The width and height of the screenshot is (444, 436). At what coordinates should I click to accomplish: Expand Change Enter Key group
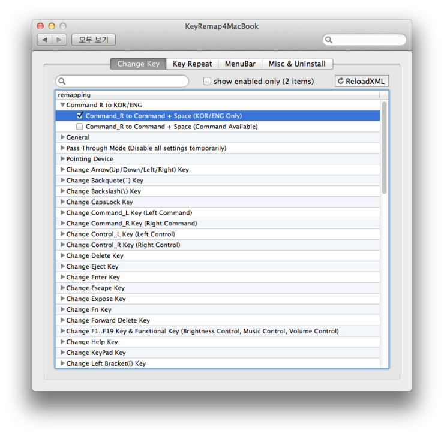click(62, 277)
